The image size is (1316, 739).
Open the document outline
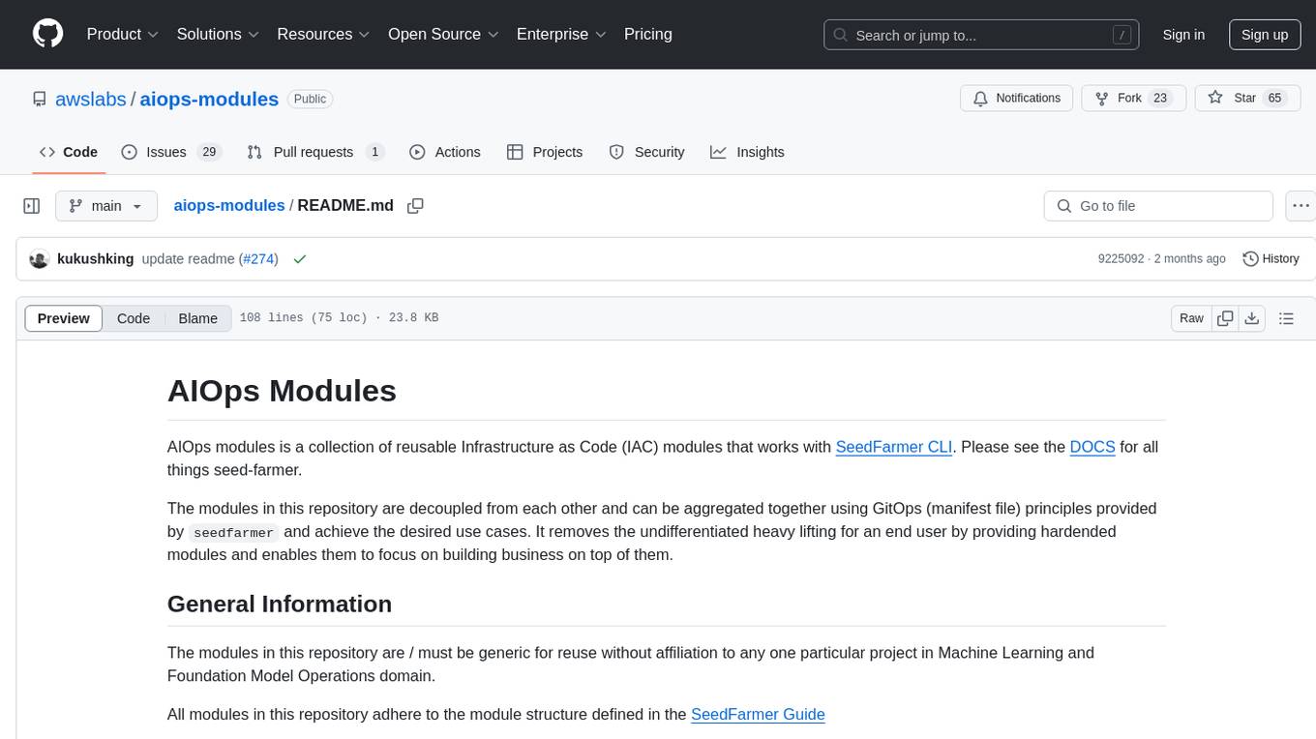pyautogui.click(x=1287, y=318)
